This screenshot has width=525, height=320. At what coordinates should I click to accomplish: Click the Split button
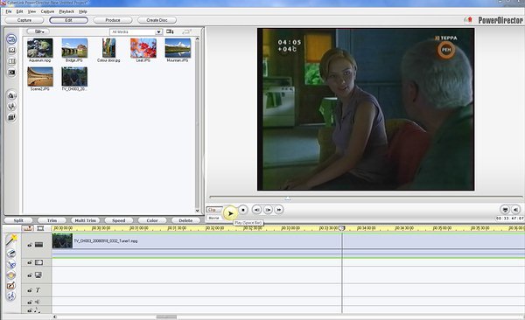(18, 220)
